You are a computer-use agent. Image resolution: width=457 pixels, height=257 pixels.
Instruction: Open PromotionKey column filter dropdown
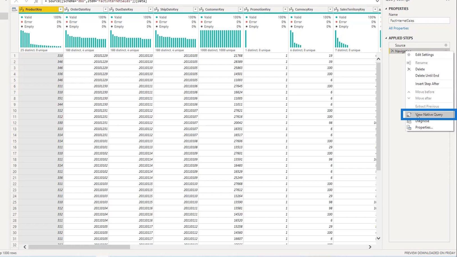point(285,10)
